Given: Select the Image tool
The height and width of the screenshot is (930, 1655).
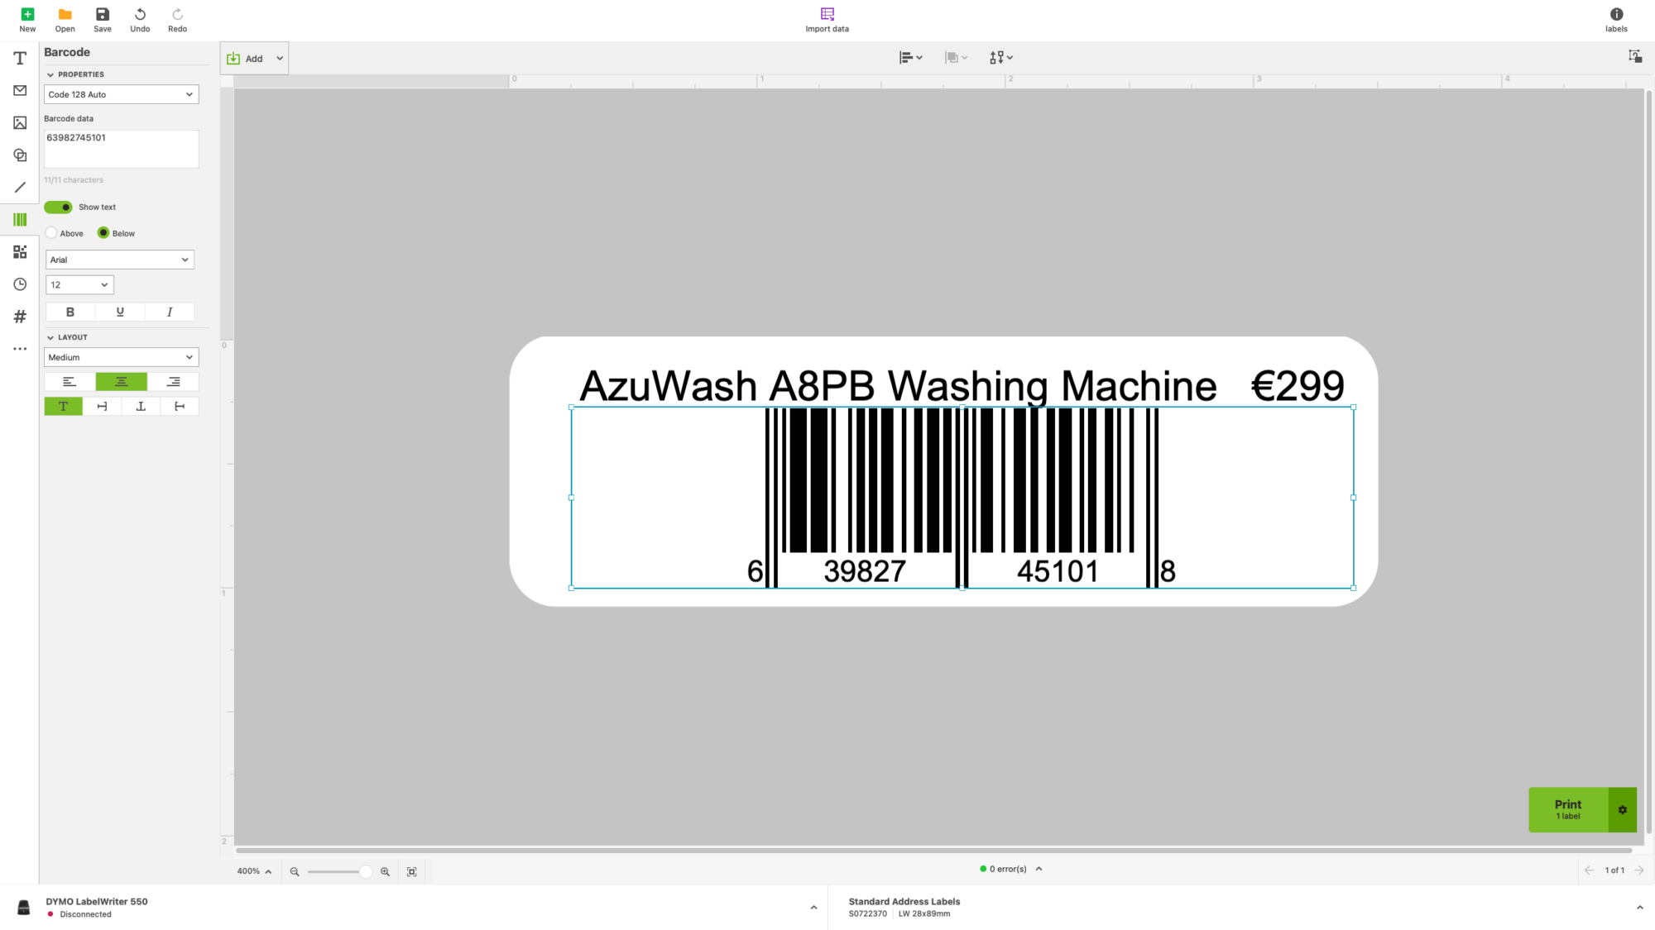Looking at the screenshot, I should pos(19,122).
